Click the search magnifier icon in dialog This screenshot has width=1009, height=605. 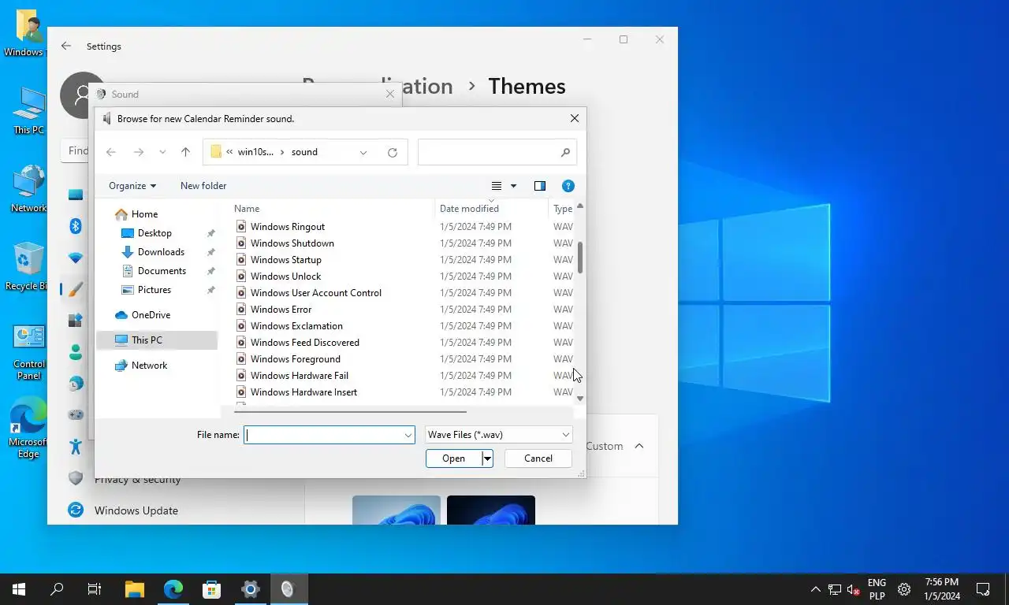[565, 152]
